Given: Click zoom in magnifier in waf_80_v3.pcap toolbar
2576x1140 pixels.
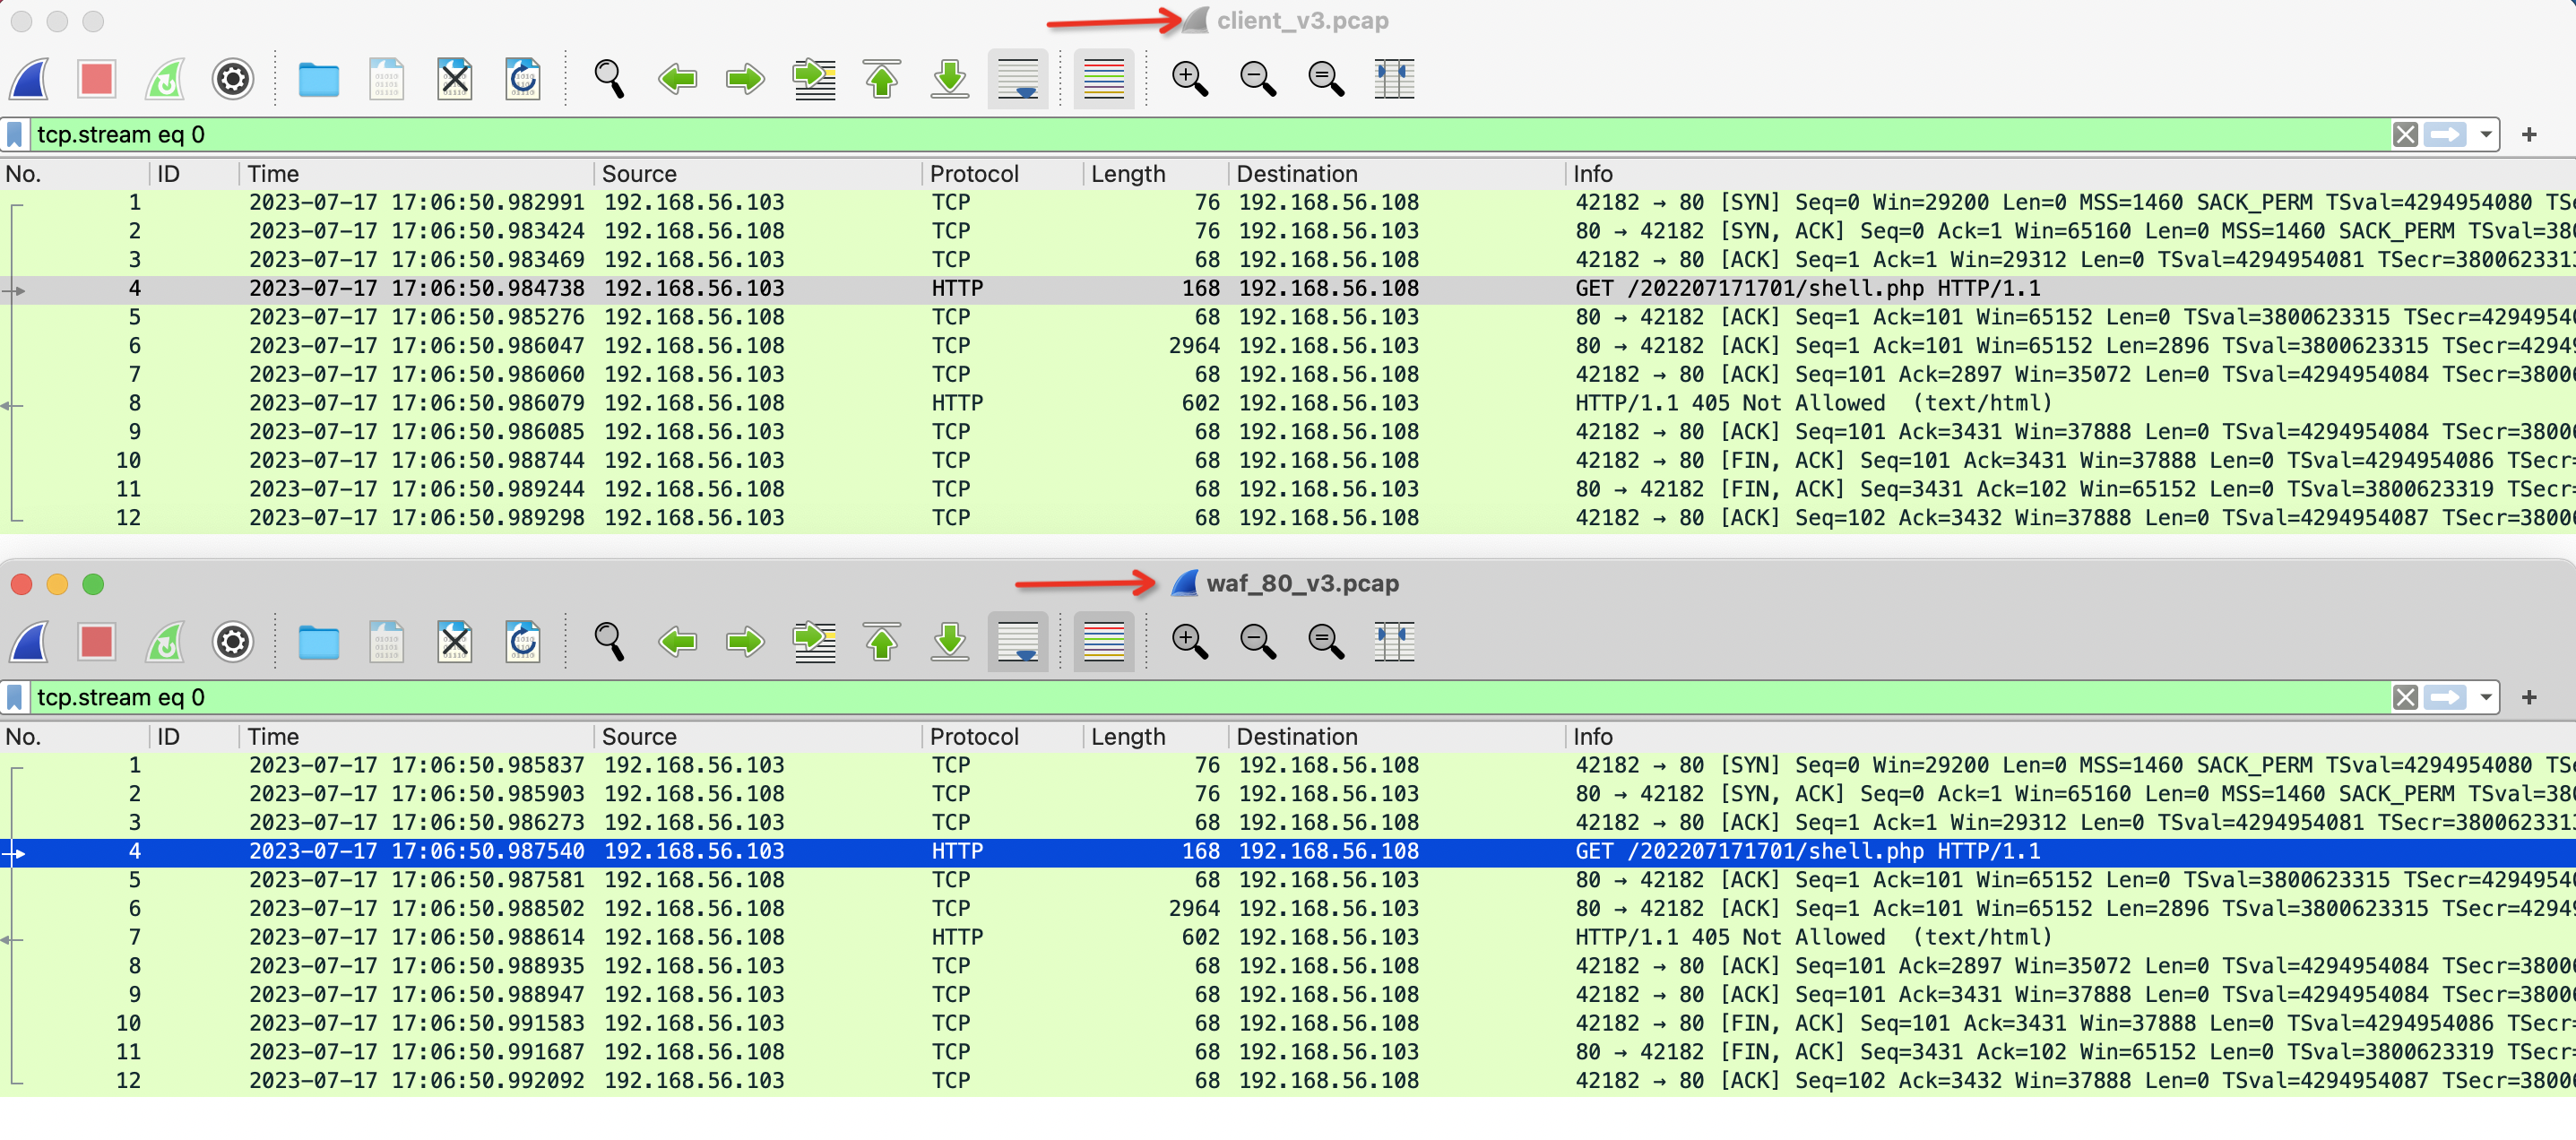Looking at the screenshot, I should pyautogui.click(x=1189, y=642).
